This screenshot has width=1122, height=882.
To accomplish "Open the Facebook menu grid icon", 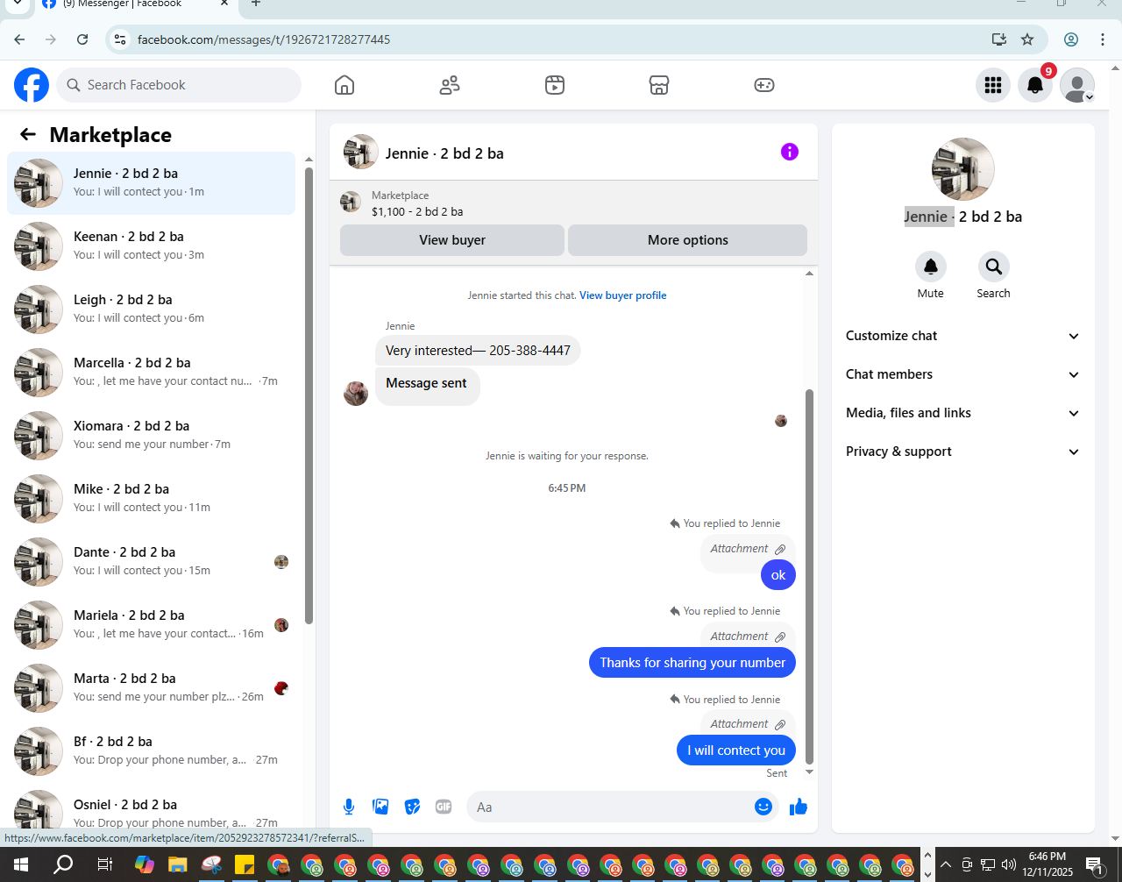I will (x=993, y=85).
